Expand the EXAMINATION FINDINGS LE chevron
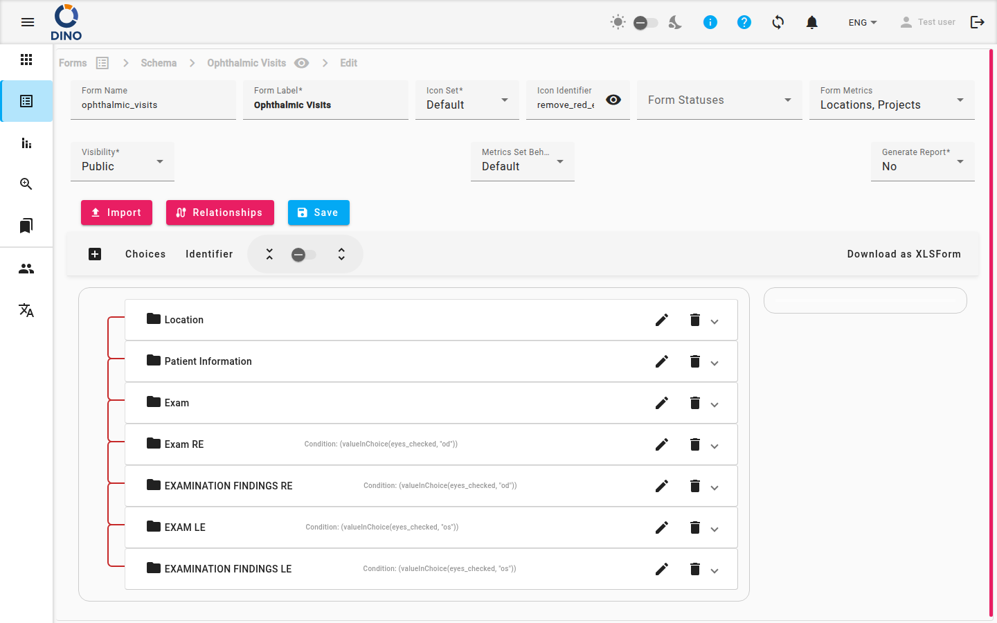 click(x=715, y=571)
